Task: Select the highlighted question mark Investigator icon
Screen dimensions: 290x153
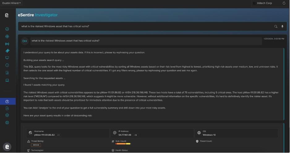Action: 7,101
